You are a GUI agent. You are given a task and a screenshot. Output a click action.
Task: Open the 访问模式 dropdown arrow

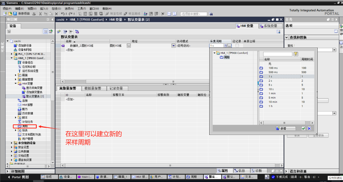coord(173,46)
